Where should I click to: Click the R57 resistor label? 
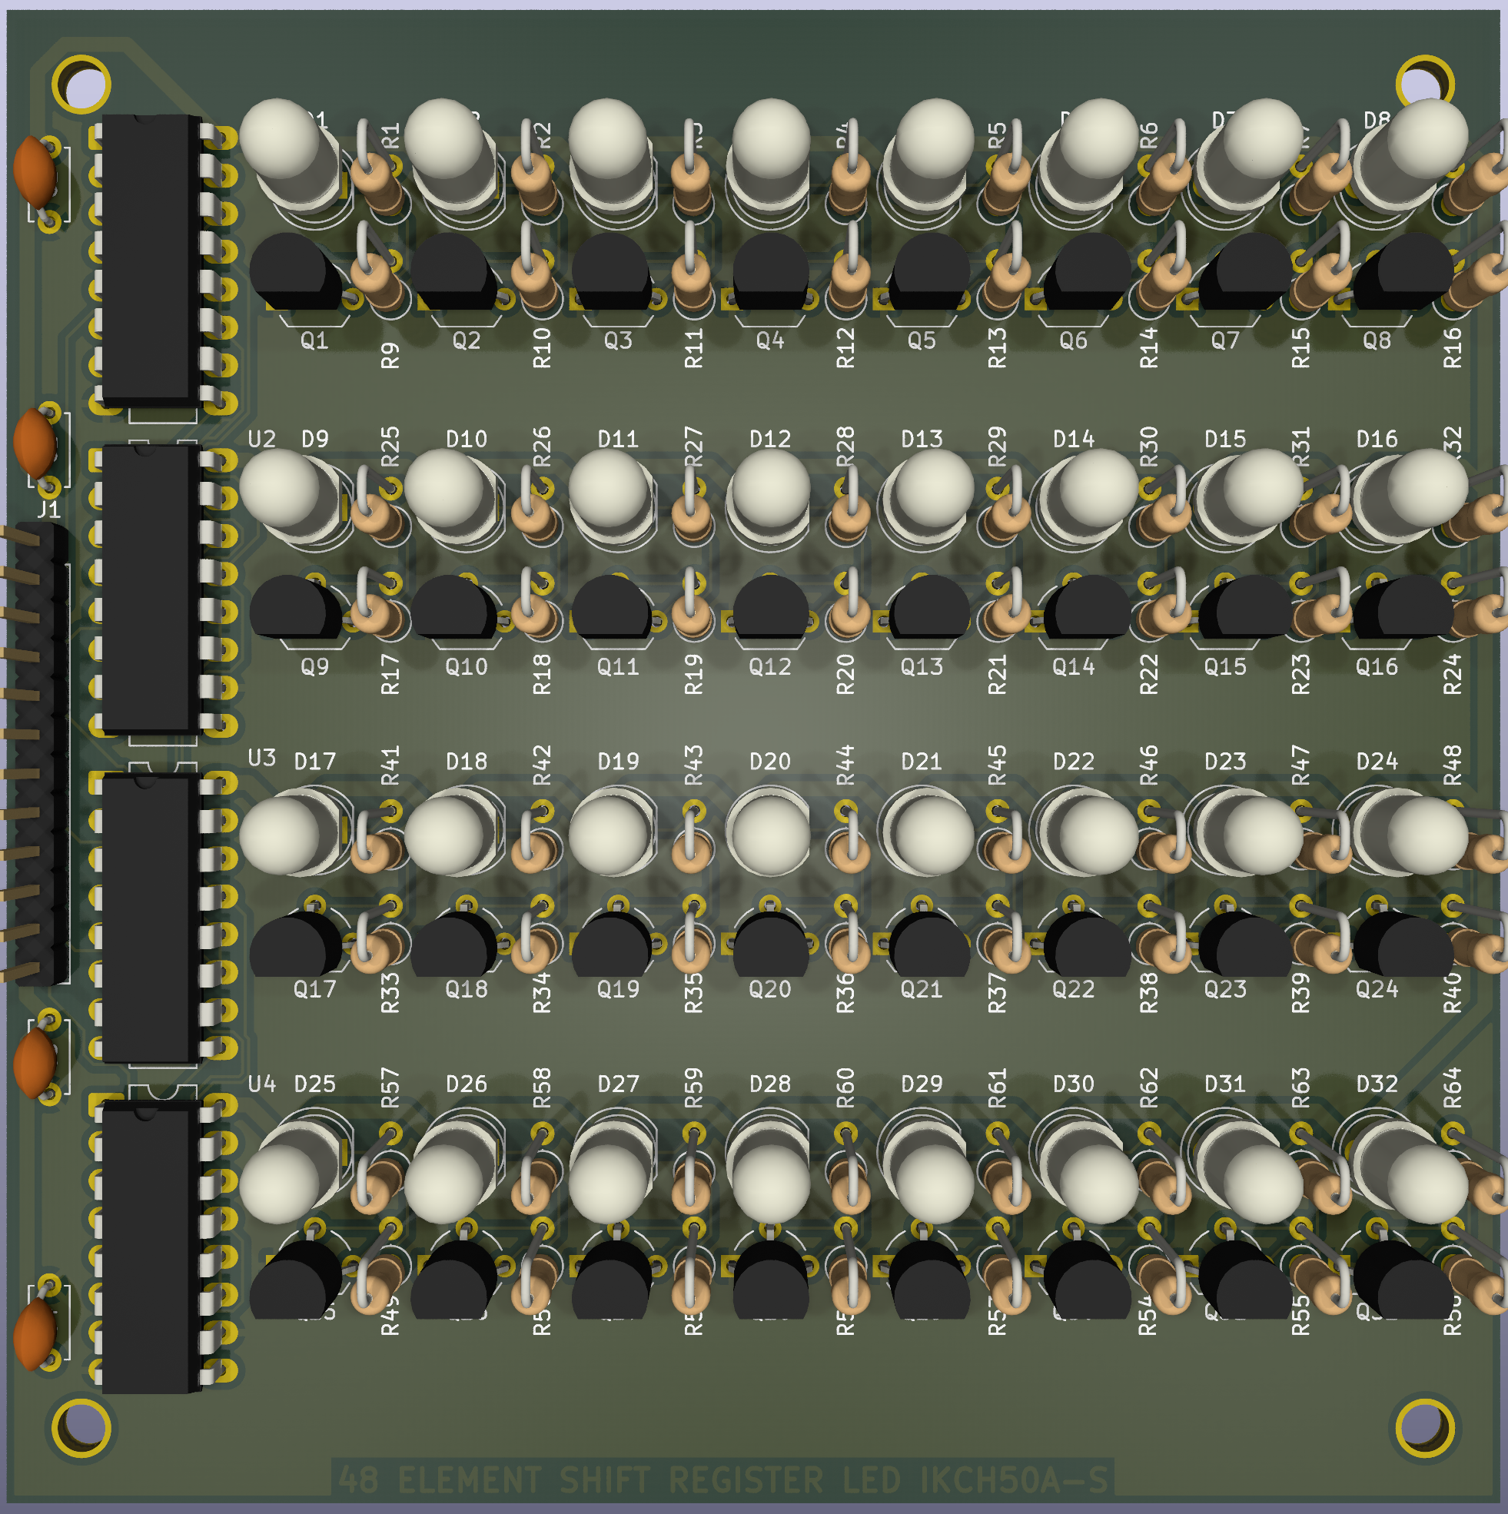click(x=390, y=1088)
